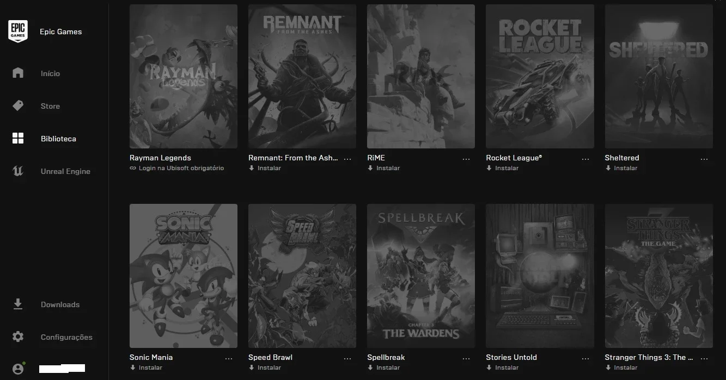Click the Speed Brawl title text
Image resolution: width=726 pixels, height=380 pixels.
(x=270, y=358)
